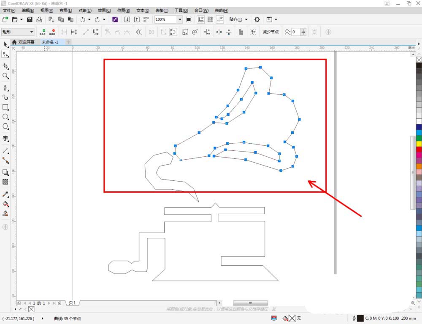This screenshot has height=324, width=422.
Task: Click the delete node icon
Action: 52,32
